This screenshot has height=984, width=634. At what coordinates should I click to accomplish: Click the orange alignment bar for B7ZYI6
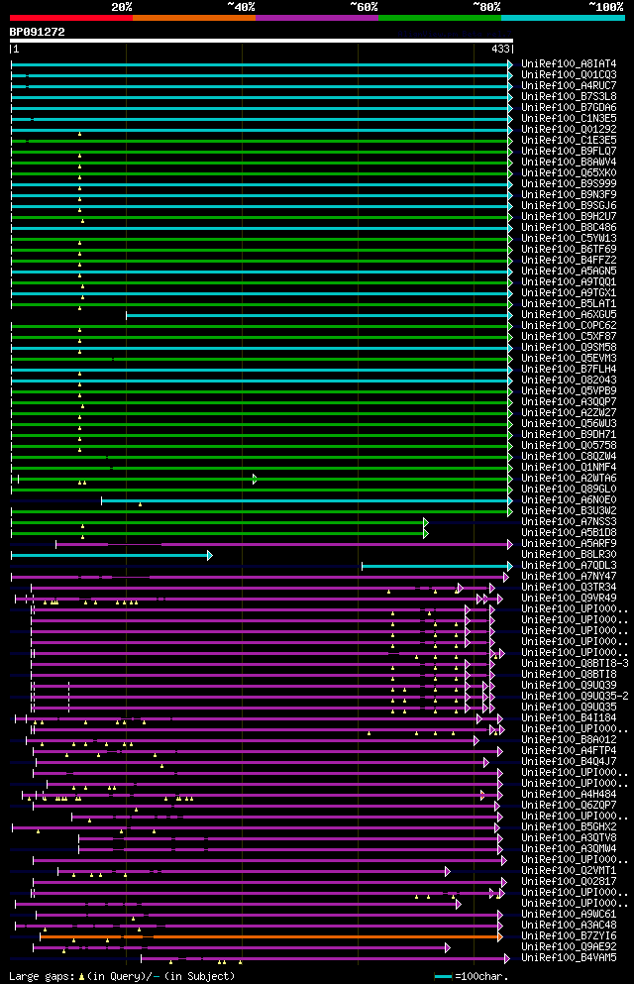point(270,937)
